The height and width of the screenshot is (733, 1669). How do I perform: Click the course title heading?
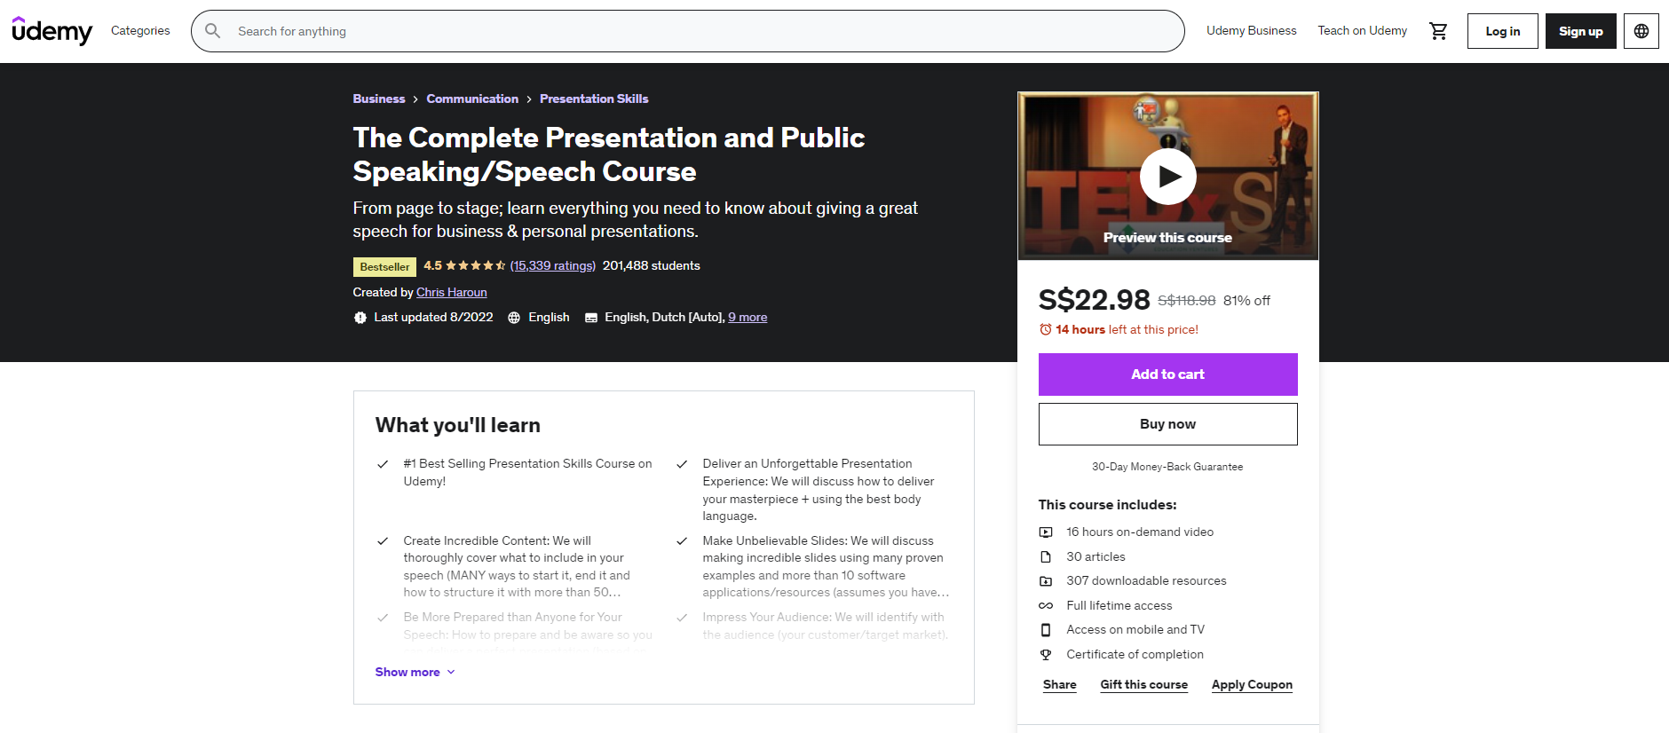pyautogui.click(x=609, y=154)
